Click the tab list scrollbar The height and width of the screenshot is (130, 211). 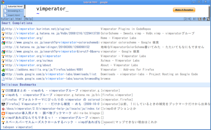pos(25,11)
